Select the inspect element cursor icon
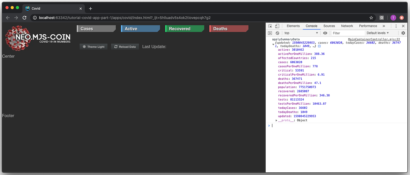This screenshot has width=410, height=175. tap(269, 26)
